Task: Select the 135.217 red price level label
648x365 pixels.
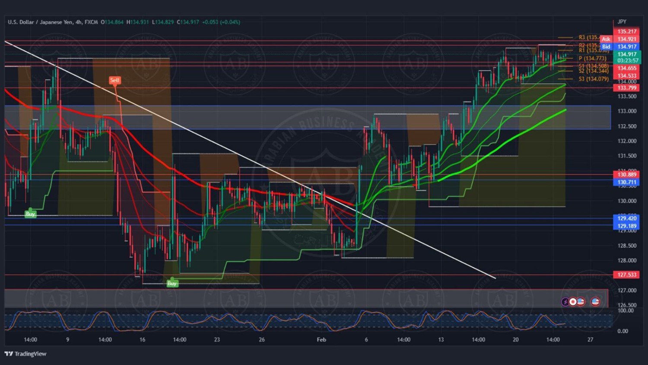Action: (x=627, y=32)
